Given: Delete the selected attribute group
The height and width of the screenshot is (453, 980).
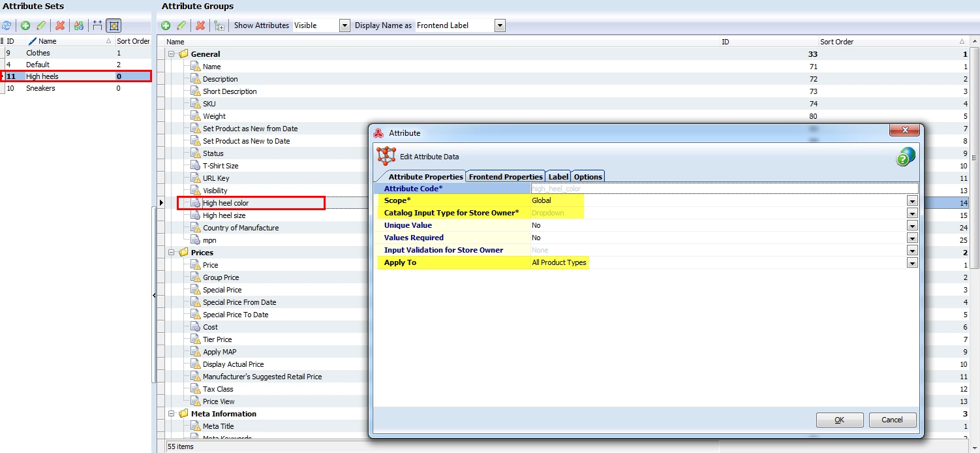Looking at the screenshot, I should (x=200, y=25).
